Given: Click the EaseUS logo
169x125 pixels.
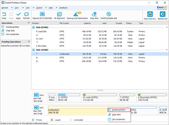Looking at the screenshot, I should [x=162, y=8].
